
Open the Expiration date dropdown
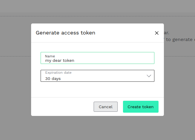tap(97, 76)
